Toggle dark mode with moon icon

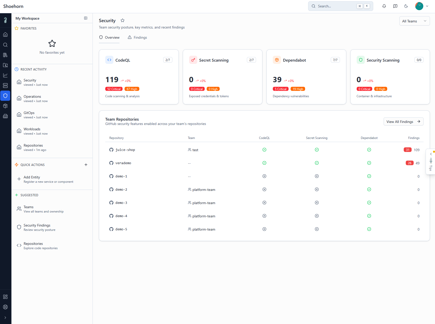point(406,6)
